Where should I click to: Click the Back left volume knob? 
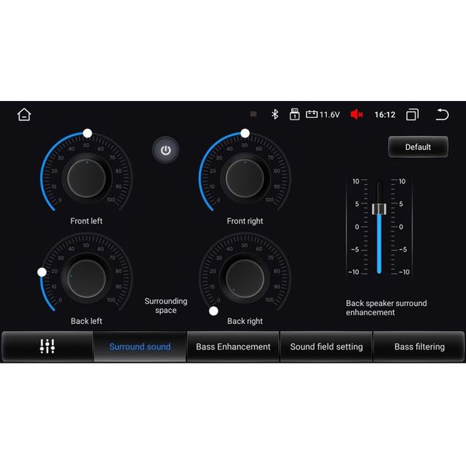coord(86,279)
